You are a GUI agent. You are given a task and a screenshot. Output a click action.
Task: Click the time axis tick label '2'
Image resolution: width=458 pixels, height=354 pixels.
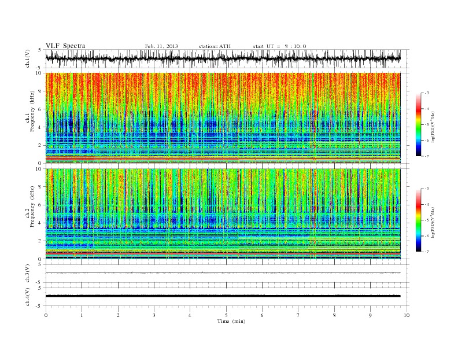[118, 315]
